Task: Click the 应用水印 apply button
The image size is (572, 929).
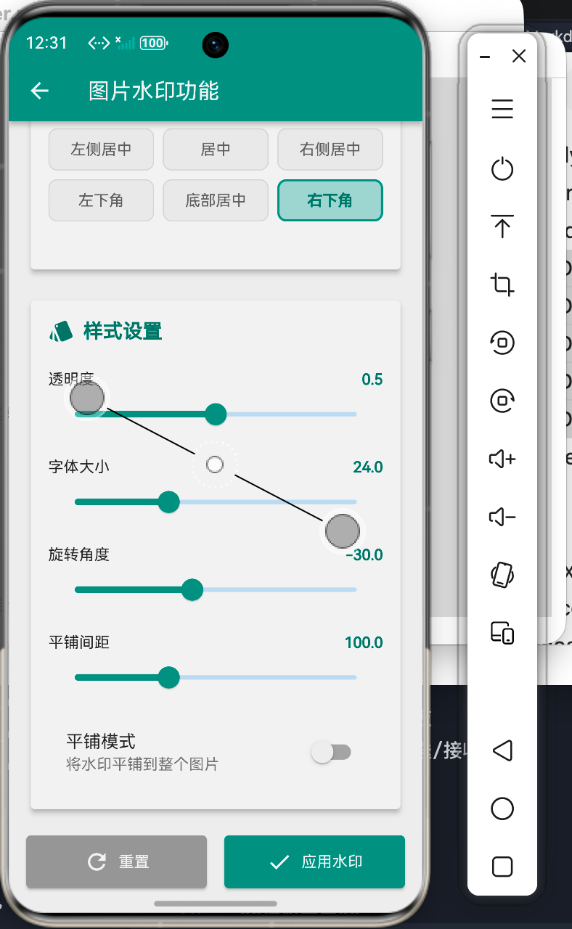Action: (314, 862)
